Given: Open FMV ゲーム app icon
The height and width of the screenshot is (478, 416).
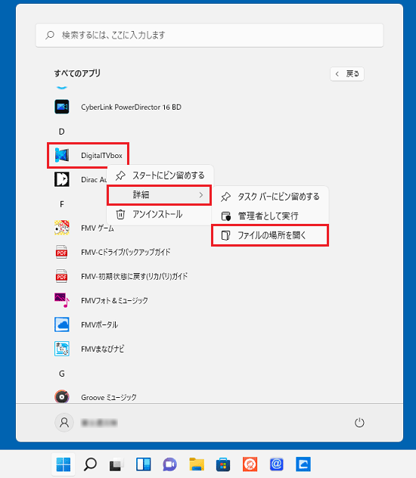Looking at the screenshot, I should point(62,228).
